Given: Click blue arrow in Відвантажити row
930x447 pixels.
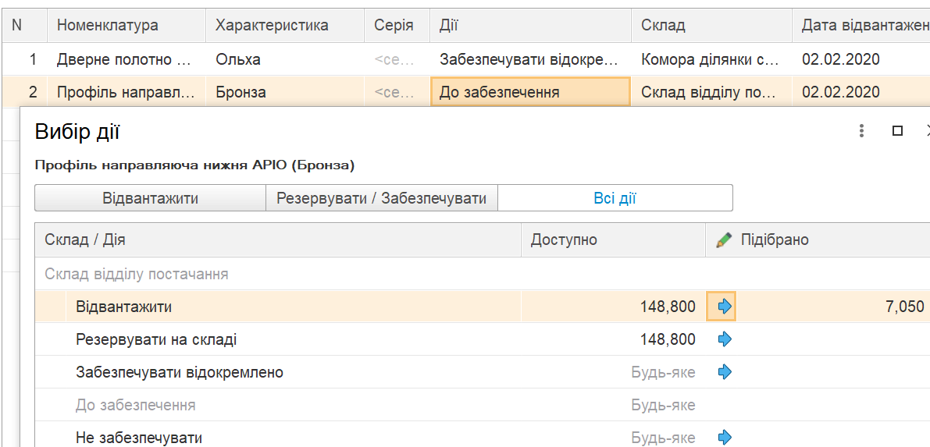Looking at the screenshot, I should point(724,307).
